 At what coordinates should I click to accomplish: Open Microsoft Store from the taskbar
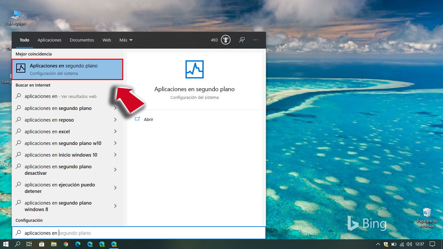42,244
